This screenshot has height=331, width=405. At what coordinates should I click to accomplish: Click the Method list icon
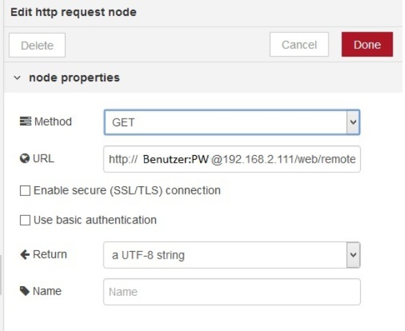[26, 121]
